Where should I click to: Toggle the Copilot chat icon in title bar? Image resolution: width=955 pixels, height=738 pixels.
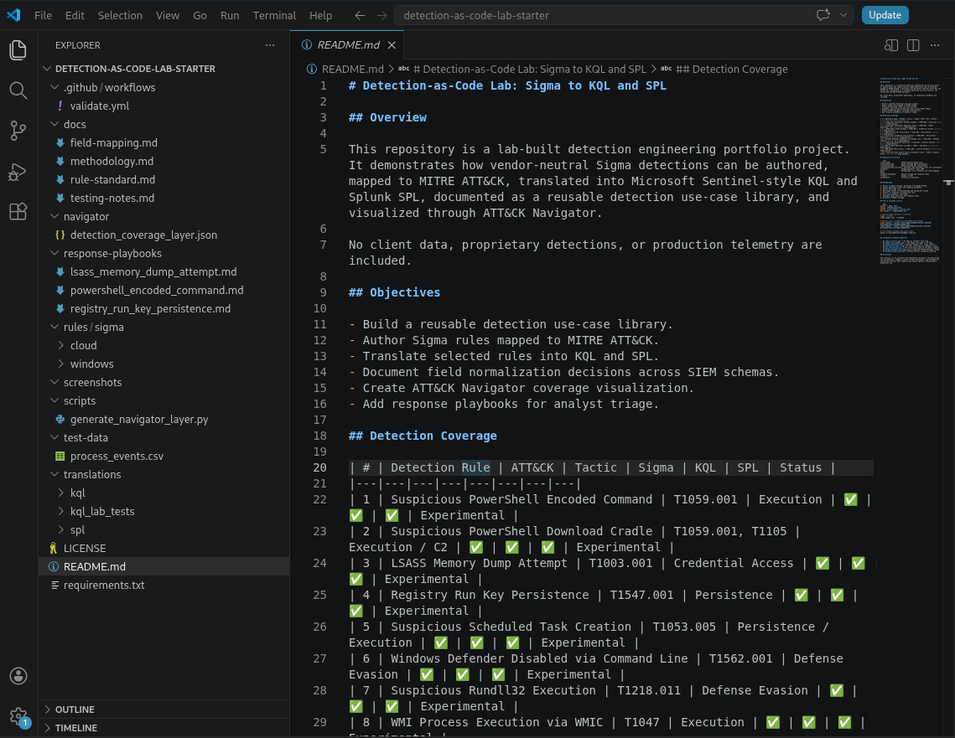coord(823,15)
